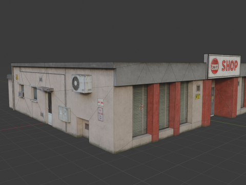Select the yellow warning sign by the entrance
Screen dimensions: 246x185
(198, 97)
